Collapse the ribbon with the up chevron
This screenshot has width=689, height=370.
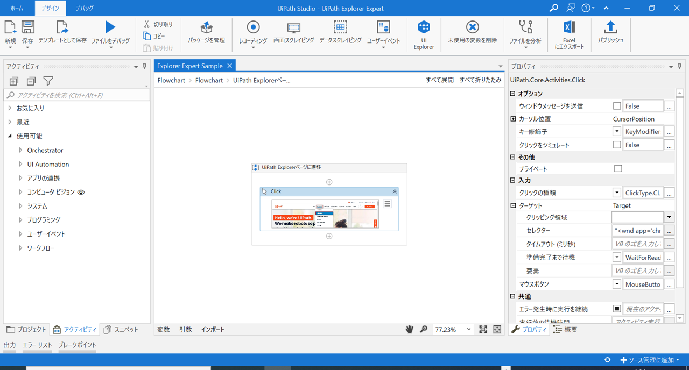pos(606,8)
